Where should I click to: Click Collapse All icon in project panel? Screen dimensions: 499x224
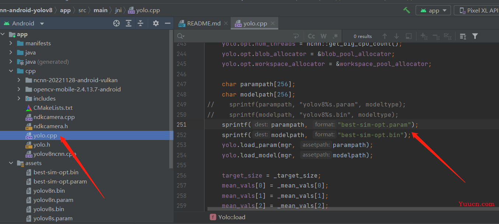click(140, 23)
